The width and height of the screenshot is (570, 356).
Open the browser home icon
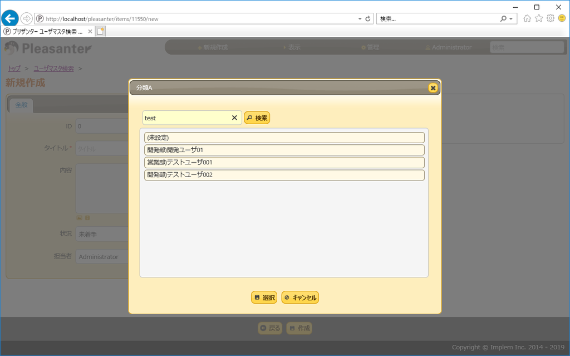pos(527,18)
